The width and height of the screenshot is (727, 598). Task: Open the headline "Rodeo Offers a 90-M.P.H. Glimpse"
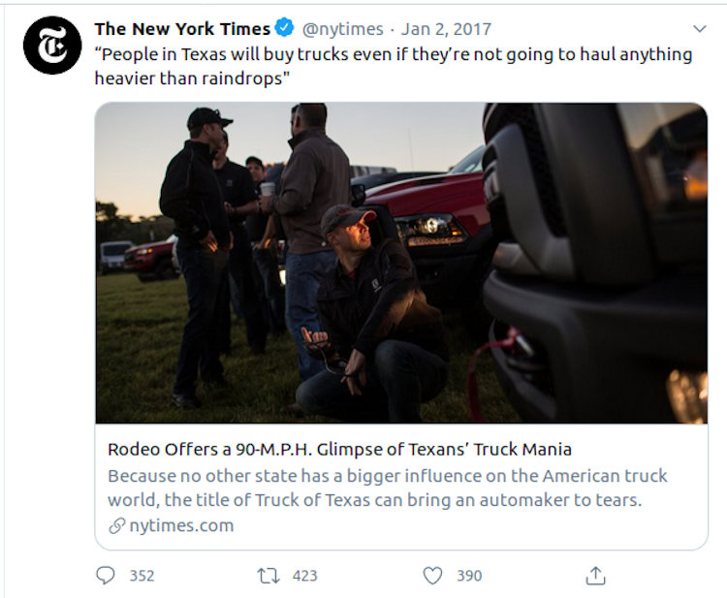click(339, 449)
